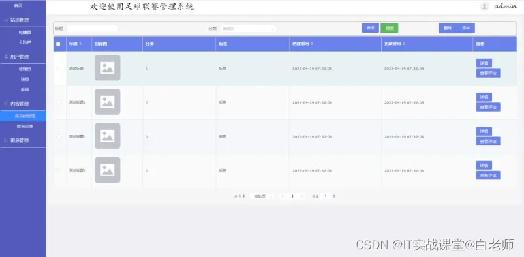The width and height of the screenshot is (524, 257).
Task: Go to the next page arrow in pagination
Action: click(x=301, y=196)
